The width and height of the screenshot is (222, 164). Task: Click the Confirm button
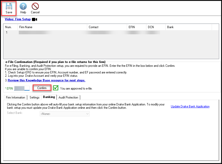tap(42, 88)
